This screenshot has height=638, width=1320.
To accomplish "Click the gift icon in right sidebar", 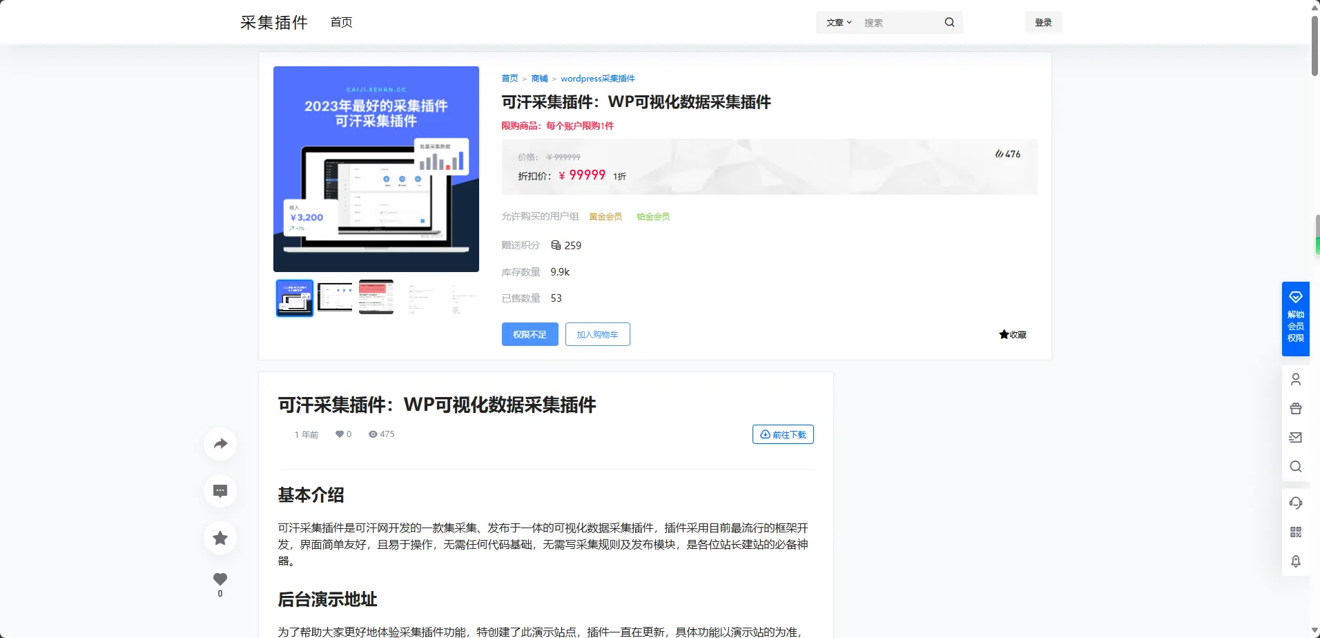I will tap(1296, 408).
